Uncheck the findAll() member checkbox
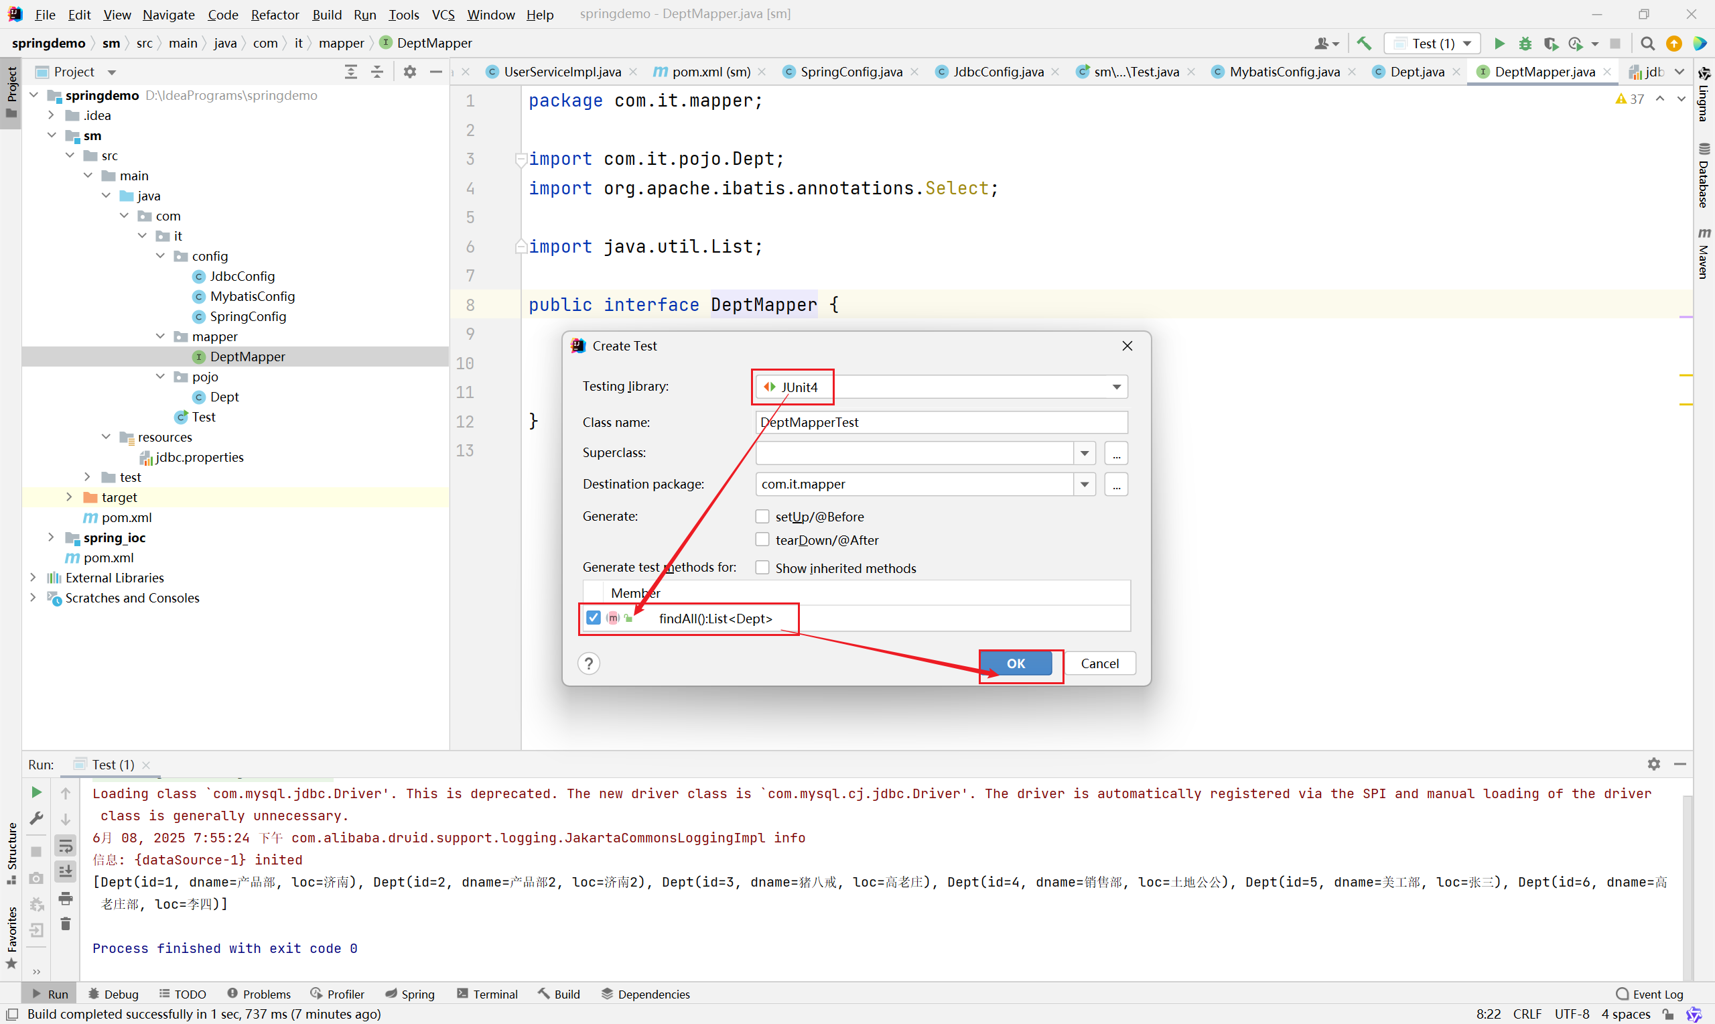This screenshot has height=1024, width=1715. (593, 618)
